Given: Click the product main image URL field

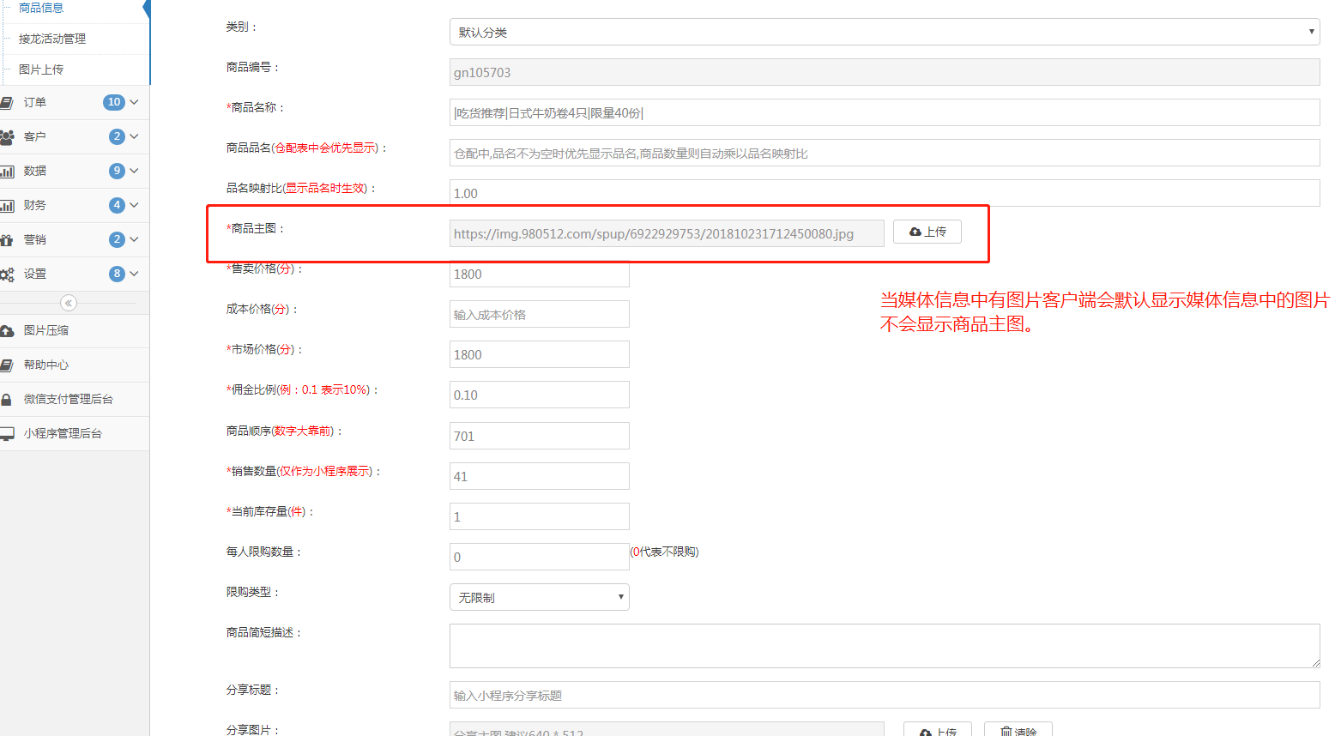Looking at the screenshot, I should click(x=667, y=233).
